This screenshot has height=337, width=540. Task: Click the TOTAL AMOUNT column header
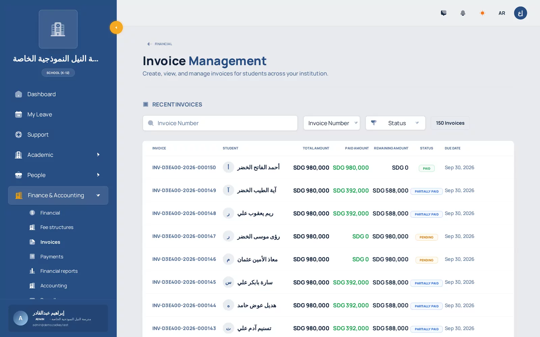(x=316, y=148)
